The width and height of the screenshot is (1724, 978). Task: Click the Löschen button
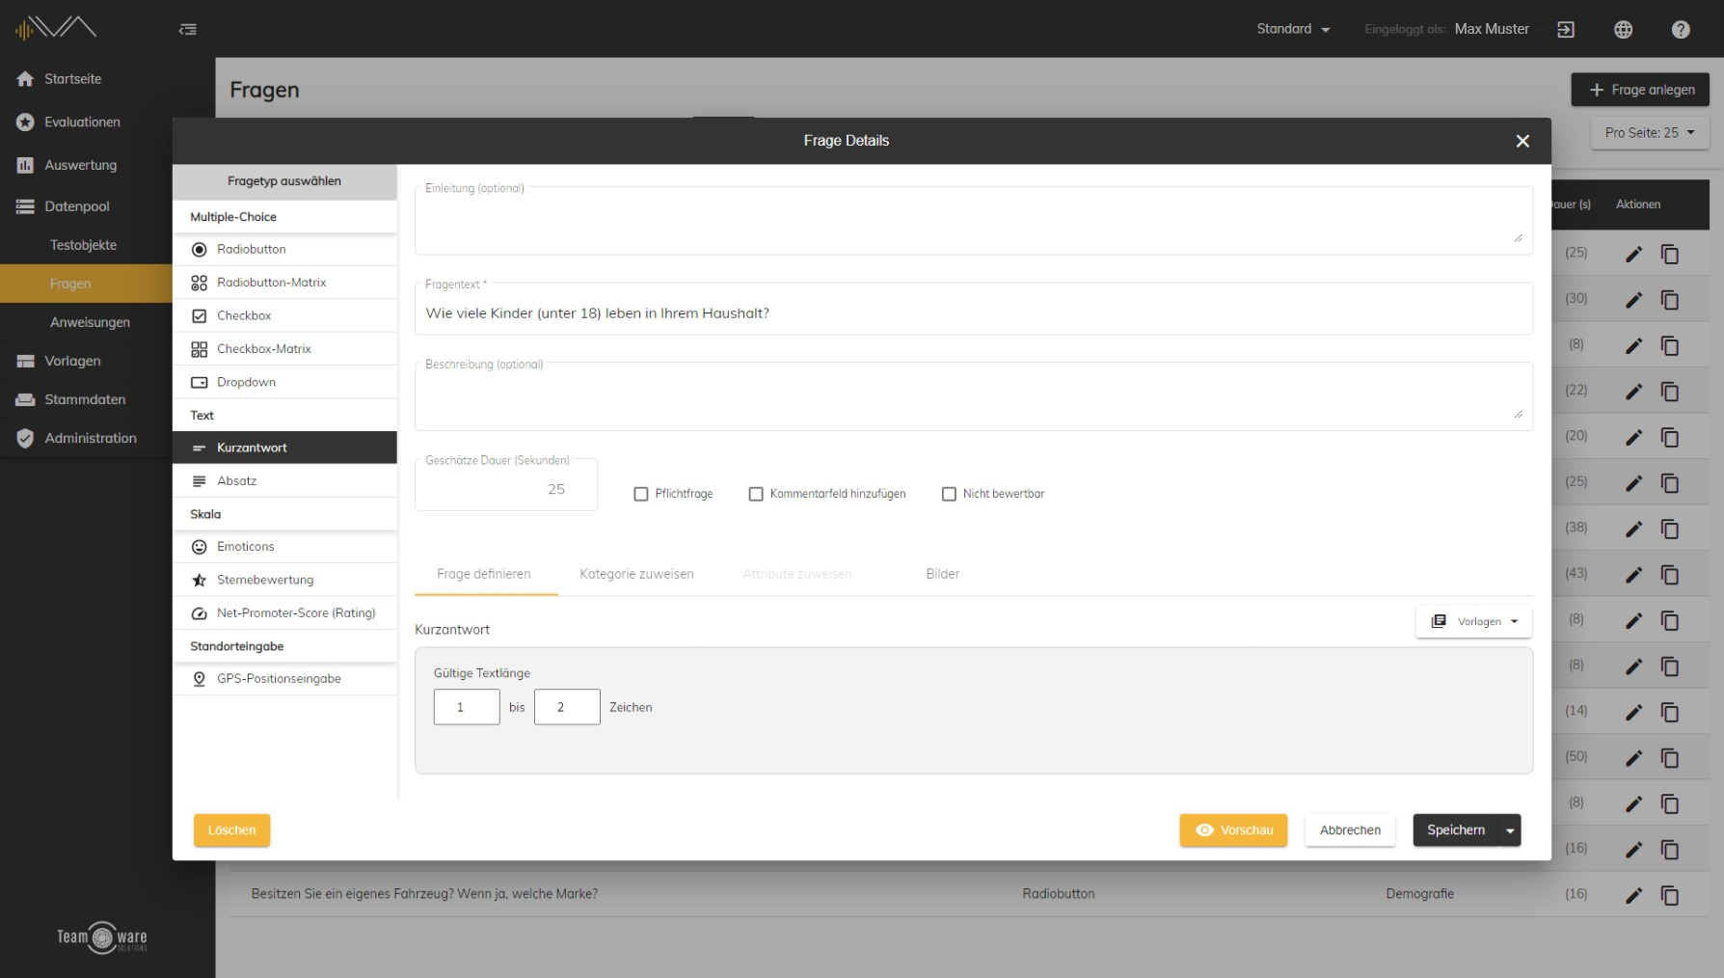(232, 830)
